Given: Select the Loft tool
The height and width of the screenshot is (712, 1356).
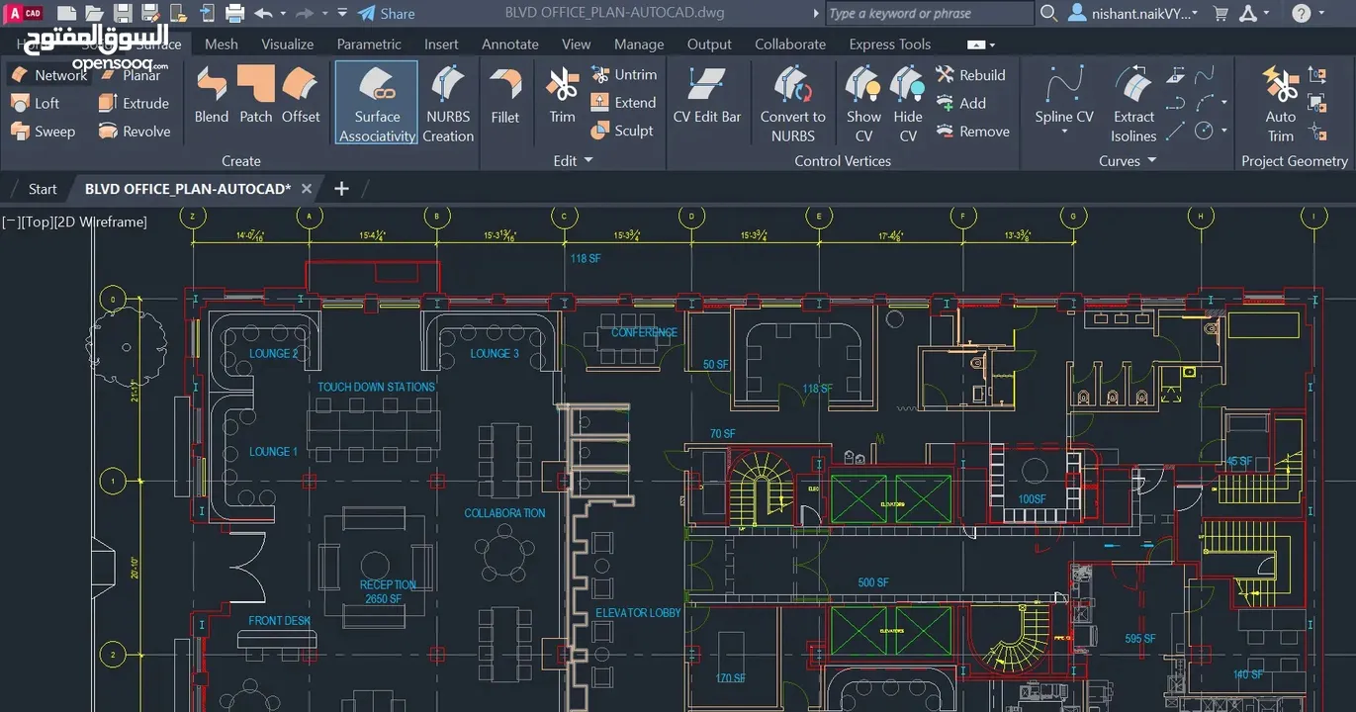Looking at the screenshot, I should [x=36, y=103].
